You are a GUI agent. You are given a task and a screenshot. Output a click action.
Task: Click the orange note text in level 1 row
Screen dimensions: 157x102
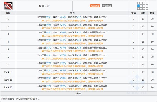[x=72, y=21]
